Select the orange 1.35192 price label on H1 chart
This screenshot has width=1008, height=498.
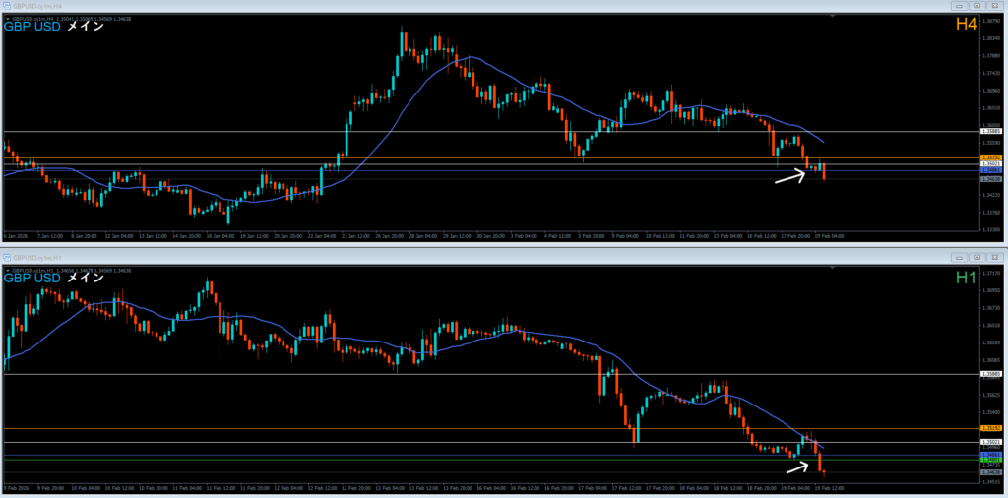991,429
